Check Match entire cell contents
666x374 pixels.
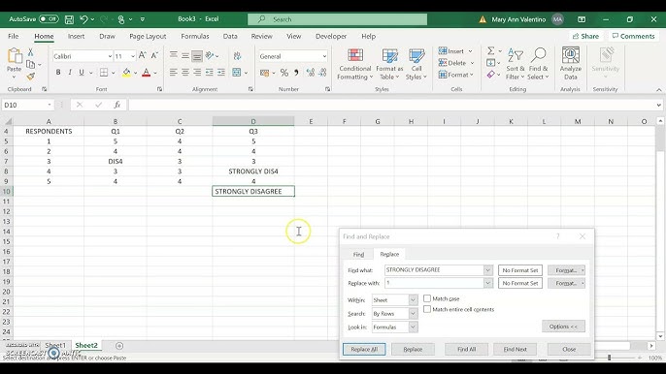pos(427,309)
